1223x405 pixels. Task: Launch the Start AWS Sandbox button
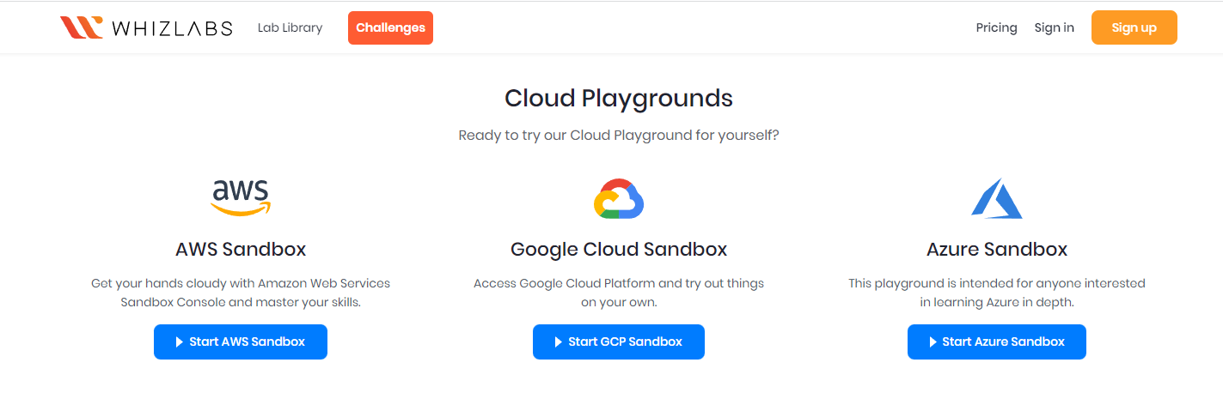(241, 342)
